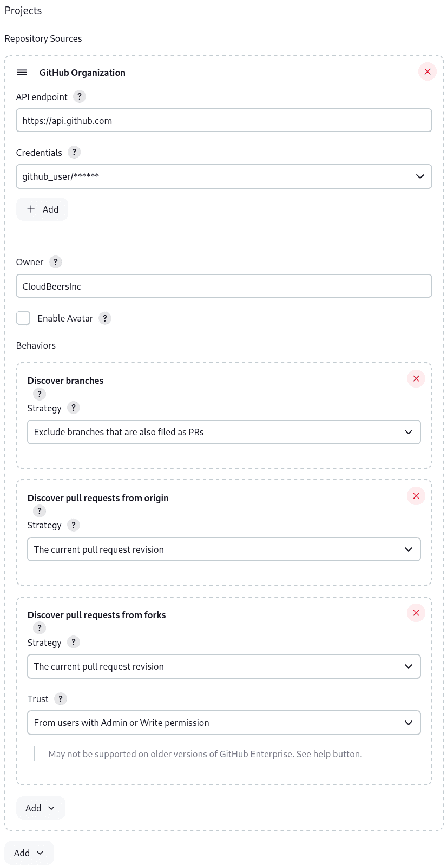Open the Owner field help tooltip
447x865 pixels.
(x=55, y=262)
